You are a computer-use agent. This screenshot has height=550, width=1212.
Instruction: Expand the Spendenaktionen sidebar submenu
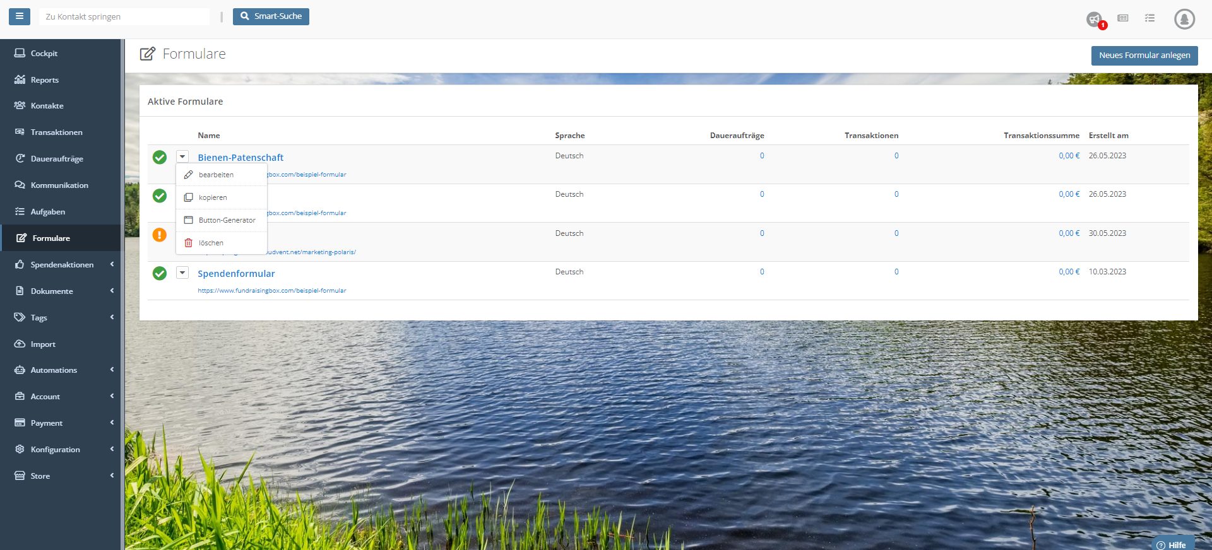pos(62,265)
